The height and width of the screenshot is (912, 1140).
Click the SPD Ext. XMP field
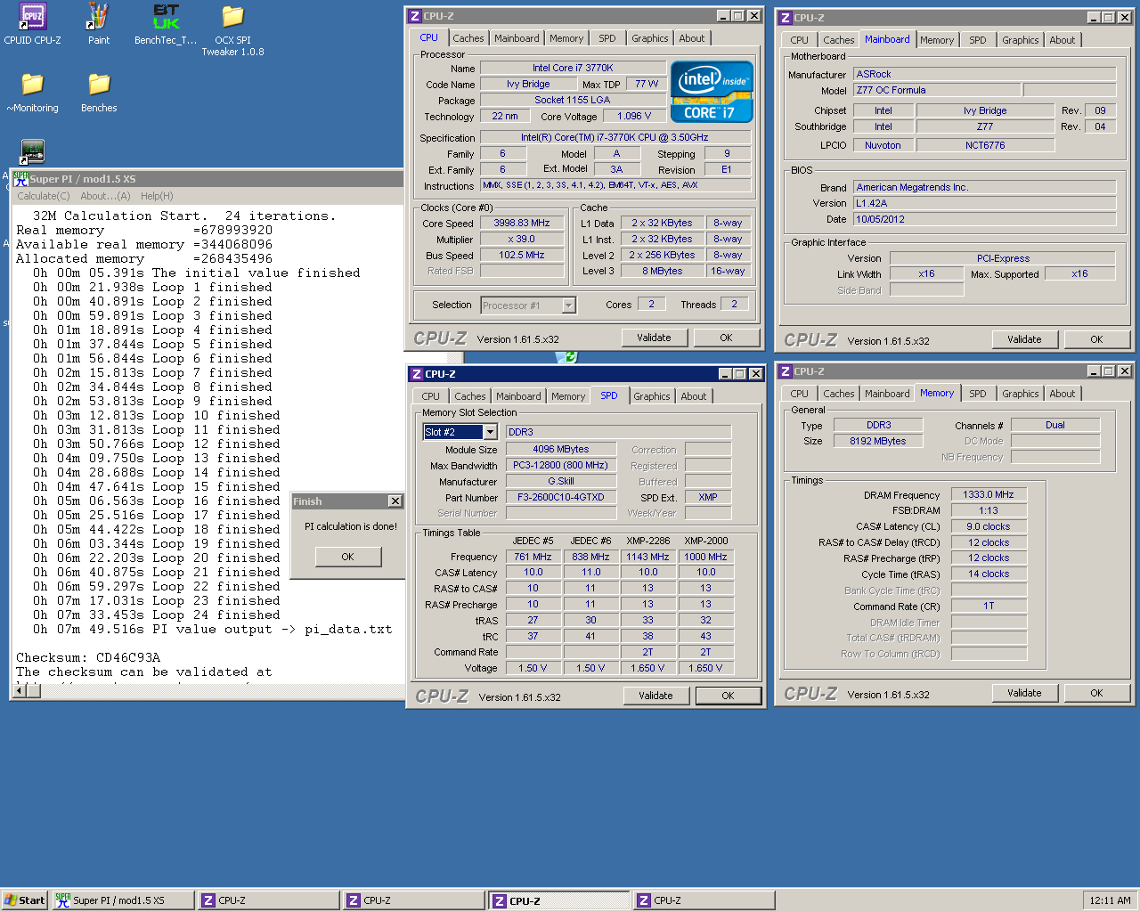(x=708, y=497)
